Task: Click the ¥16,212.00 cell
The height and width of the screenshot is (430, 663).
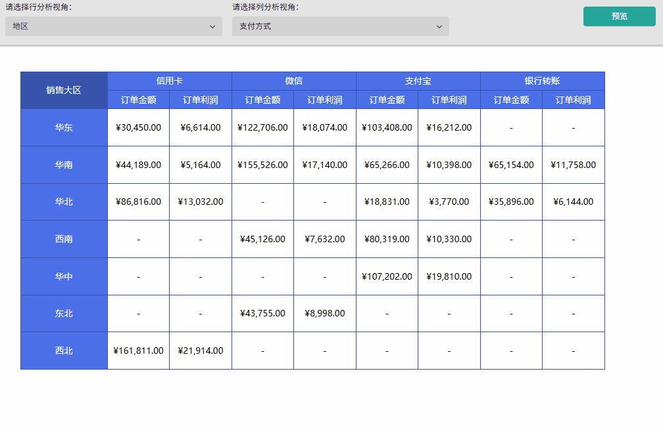Action: [449, 127]
